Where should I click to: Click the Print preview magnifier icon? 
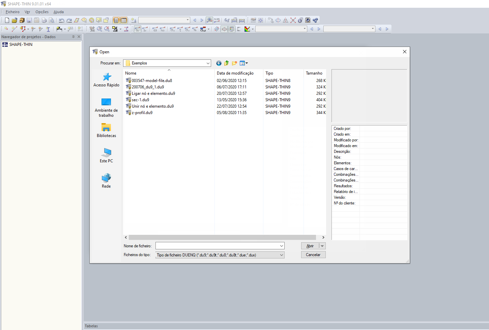coord(52,20)
